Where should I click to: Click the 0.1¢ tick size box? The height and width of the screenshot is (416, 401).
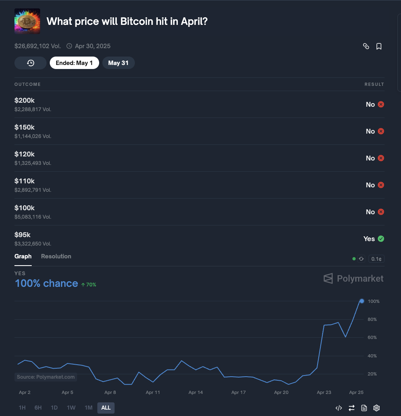[376, 259]
